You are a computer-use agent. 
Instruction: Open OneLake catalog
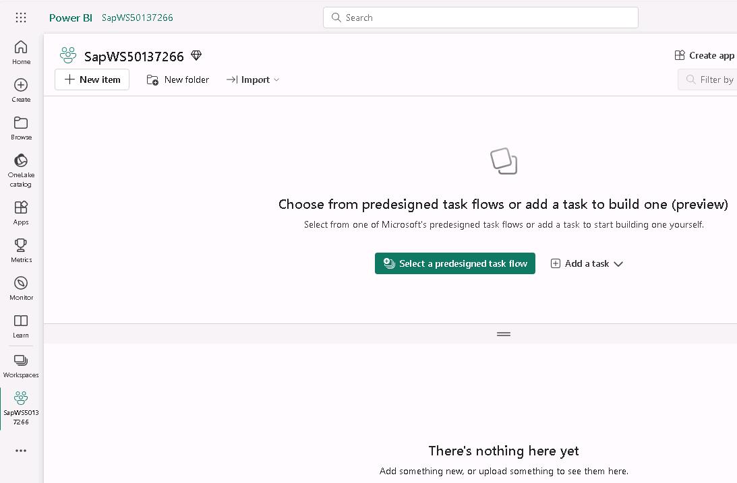coord(21,170)
